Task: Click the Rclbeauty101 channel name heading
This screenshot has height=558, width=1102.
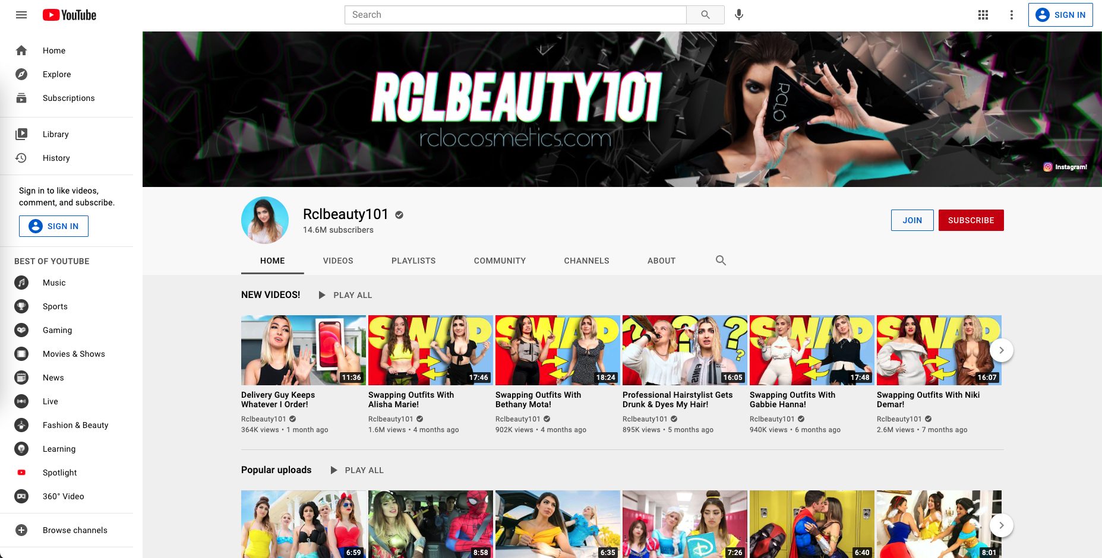Action: [x=346, y=214]
